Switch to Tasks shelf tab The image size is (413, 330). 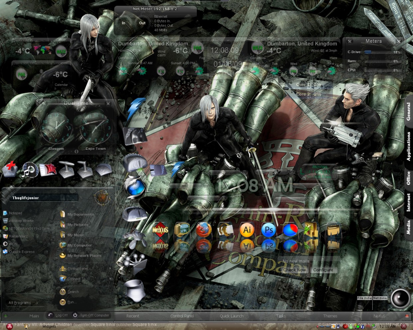(281, 316)
